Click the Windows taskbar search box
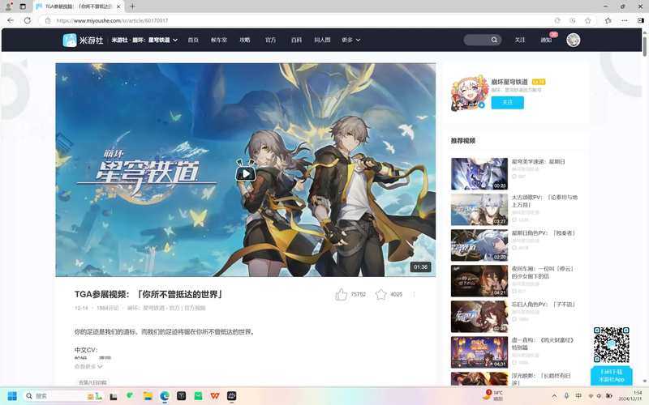 62,396
